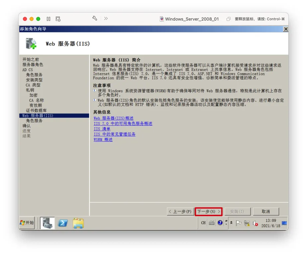Click the green macOS zoom button
Viewport: 307px width, 255px height.
[x=38, y=19]
